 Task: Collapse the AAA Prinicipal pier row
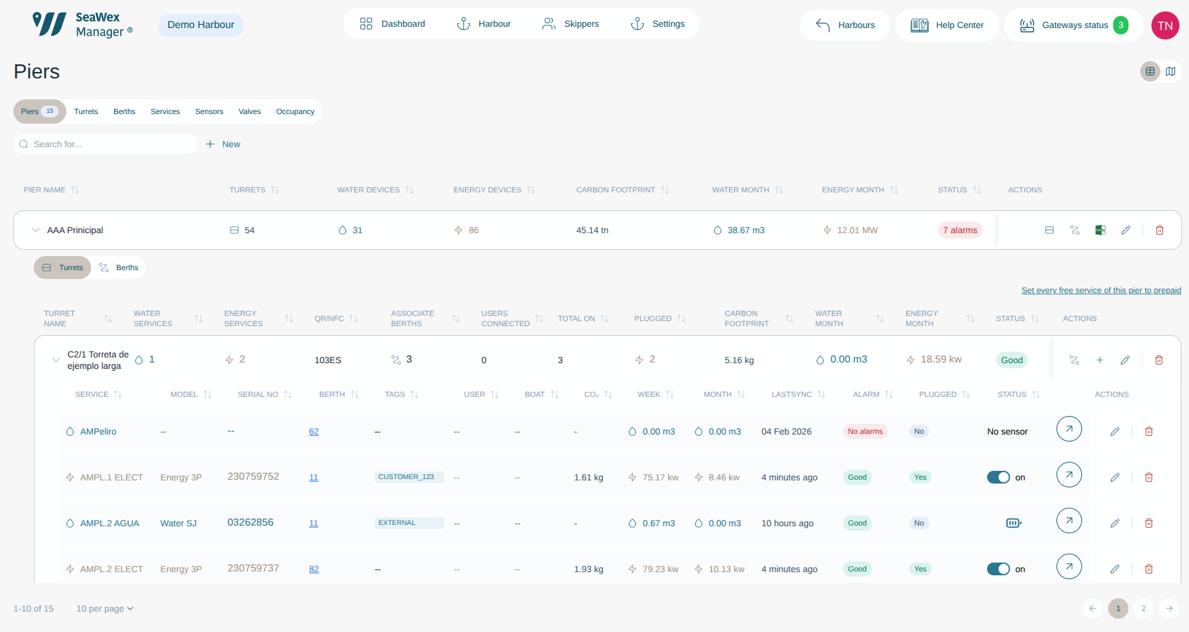click(36, 230)
